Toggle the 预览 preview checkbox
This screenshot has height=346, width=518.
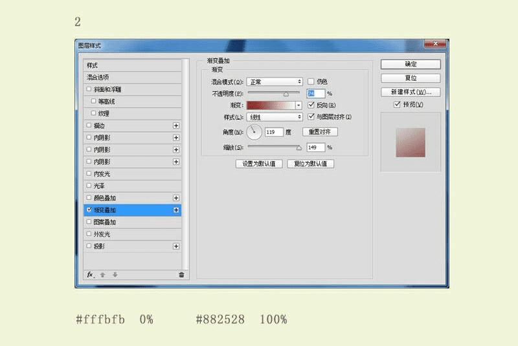click(397, 105)
